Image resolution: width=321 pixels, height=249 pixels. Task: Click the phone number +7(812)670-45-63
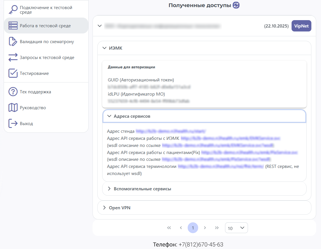click(201, 244)
